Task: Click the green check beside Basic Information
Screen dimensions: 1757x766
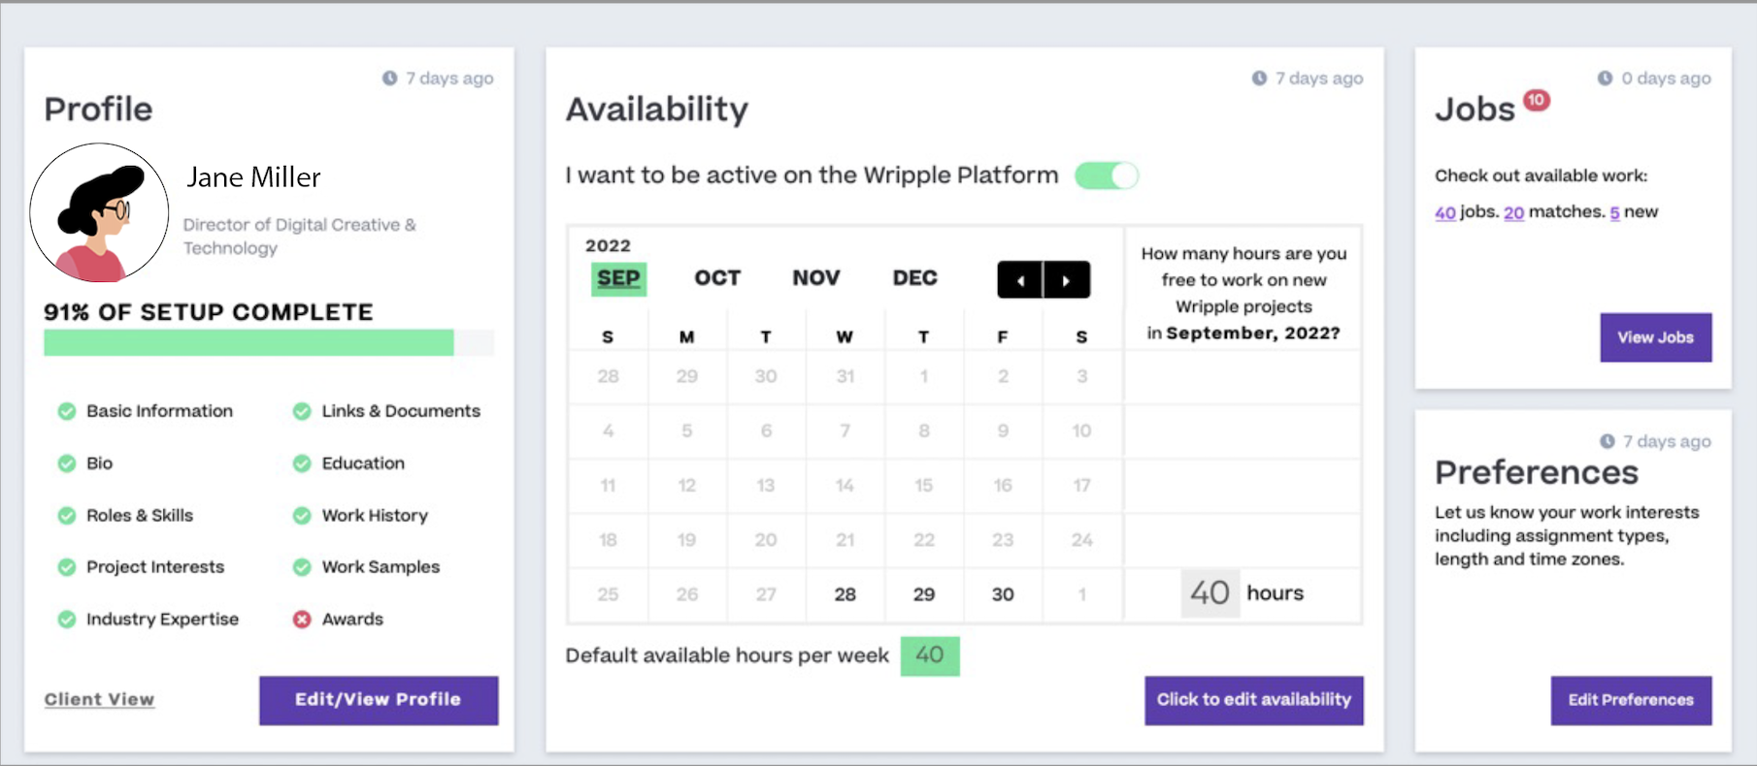Action: tap(67, 411)
